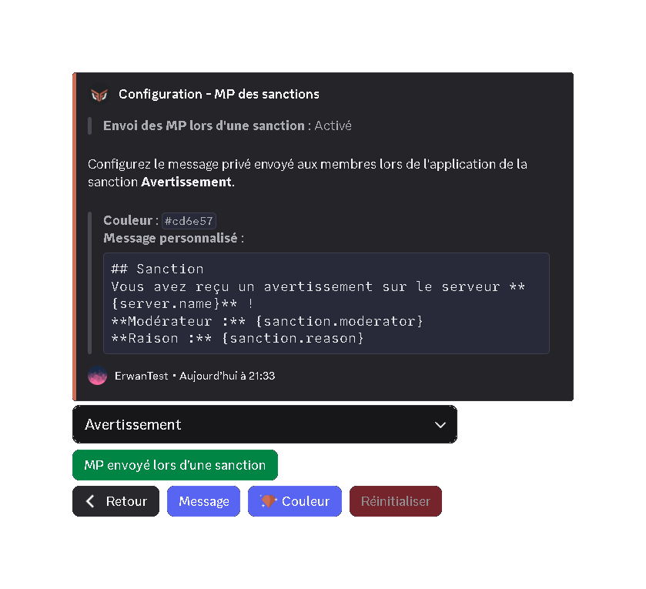Toggle MP envoyé lors d'une sanction
Image resolution: width=646 pixels, height=589 pixels.
click(175, 465)
